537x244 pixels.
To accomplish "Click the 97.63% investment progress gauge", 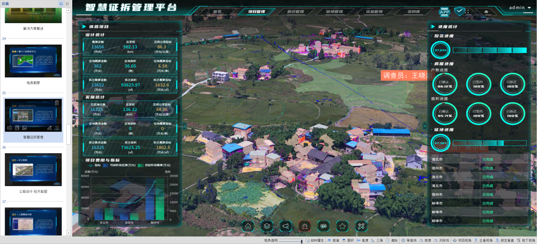I will tap(440, 50).
